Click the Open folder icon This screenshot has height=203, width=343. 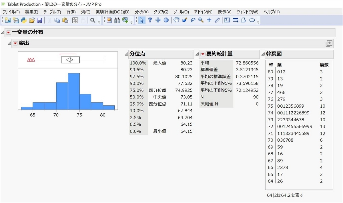pos(32,20)
